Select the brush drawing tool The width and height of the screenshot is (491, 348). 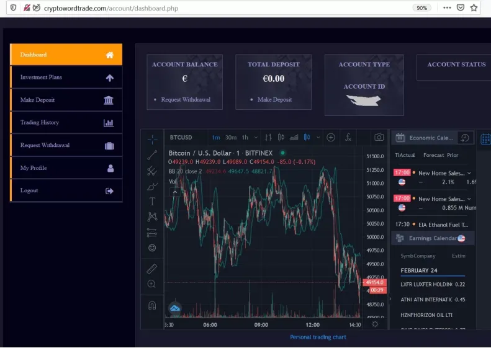point(152,187)
